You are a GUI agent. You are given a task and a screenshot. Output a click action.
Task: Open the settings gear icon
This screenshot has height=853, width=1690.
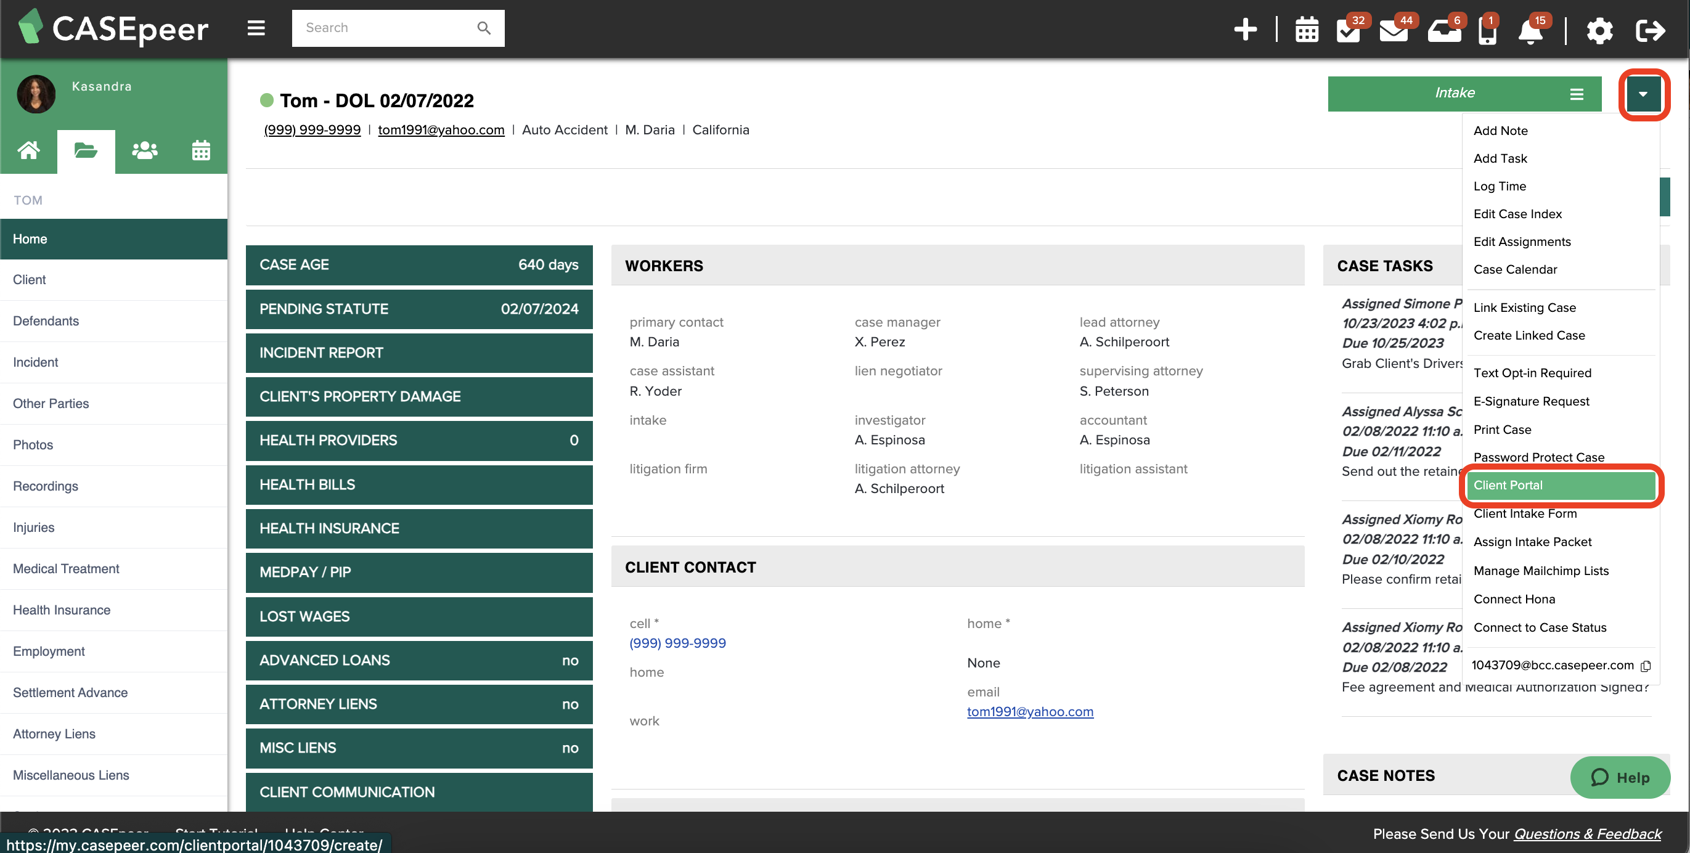pyautogui.click(x=1599, y=30)
